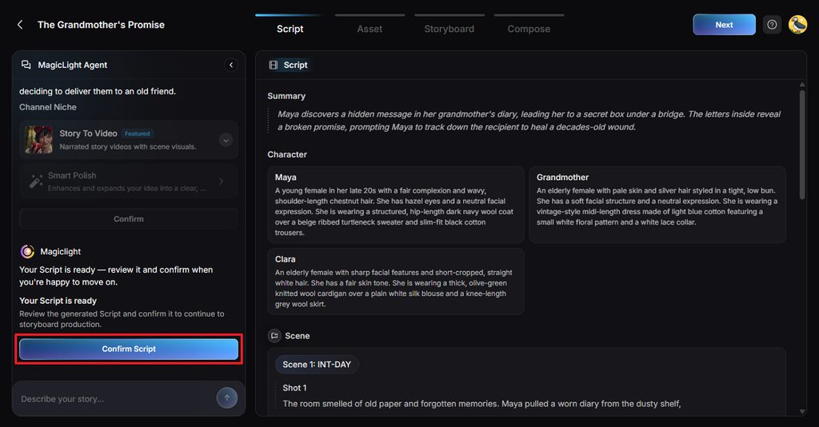The height and width of the screenshot is (427, 819).
Task: Click the Smart Polish wand icon
Action: tap(35, 182)
